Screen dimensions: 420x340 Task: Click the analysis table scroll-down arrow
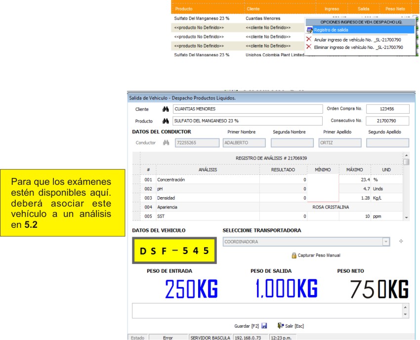coord(406,217)
